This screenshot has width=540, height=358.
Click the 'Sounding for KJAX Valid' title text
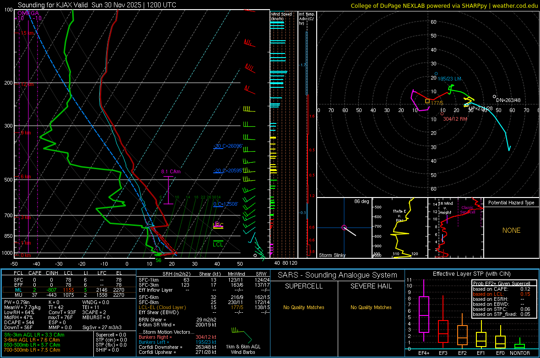(53, 5)
